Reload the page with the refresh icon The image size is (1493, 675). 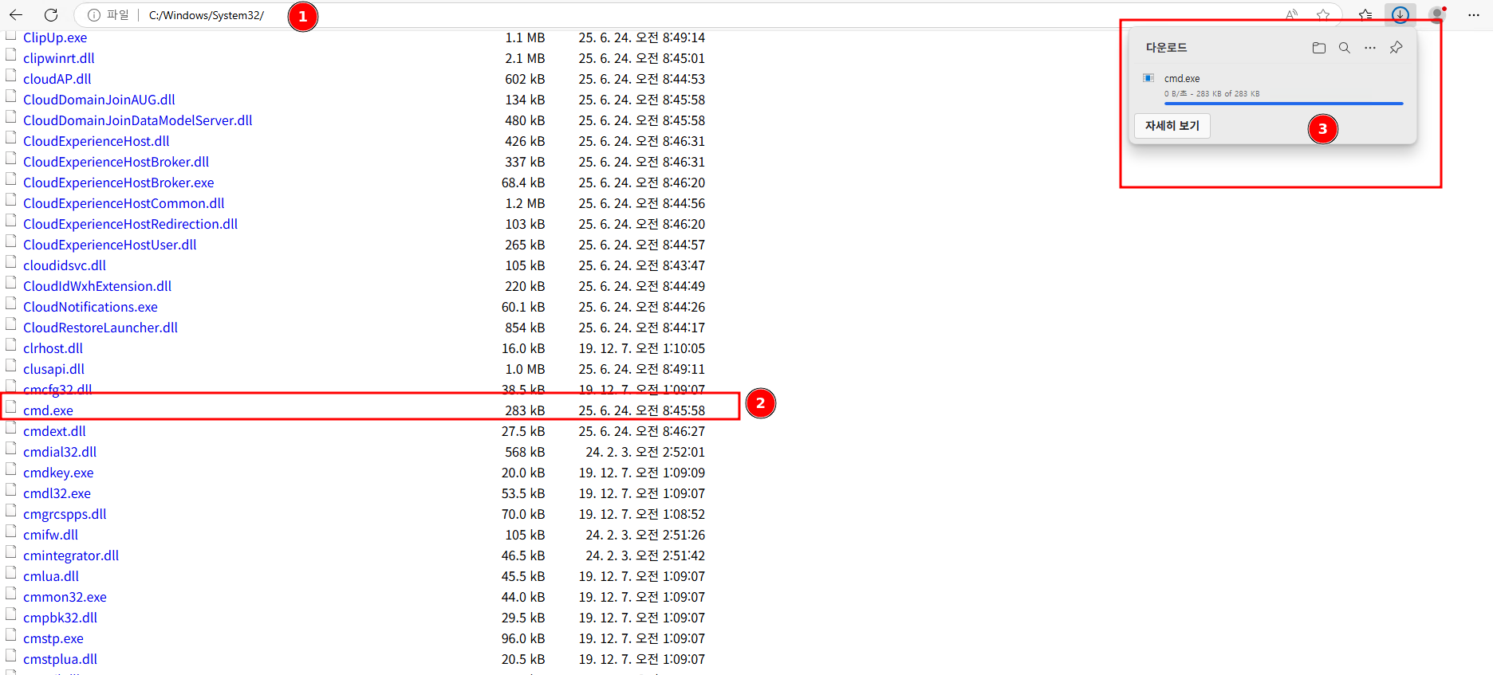pyautogui.click(x=50, y=14)
